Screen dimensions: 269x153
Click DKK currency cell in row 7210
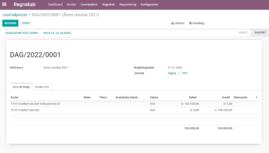point(152,110)
